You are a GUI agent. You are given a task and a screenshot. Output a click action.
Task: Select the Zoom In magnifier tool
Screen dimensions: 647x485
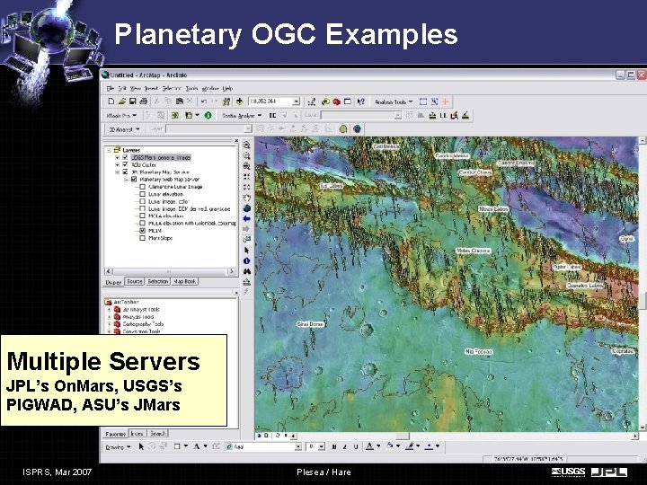click(247, 145)
